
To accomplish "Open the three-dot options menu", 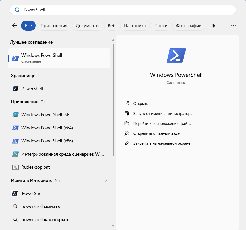I will coord(233,26).
